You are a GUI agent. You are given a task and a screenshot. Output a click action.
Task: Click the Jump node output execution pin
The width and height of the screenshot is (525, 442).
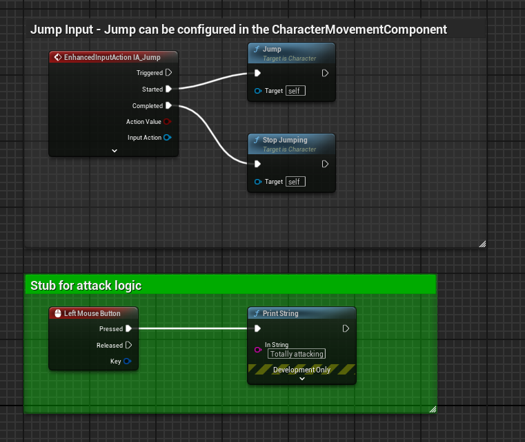[x=325, y=73]
